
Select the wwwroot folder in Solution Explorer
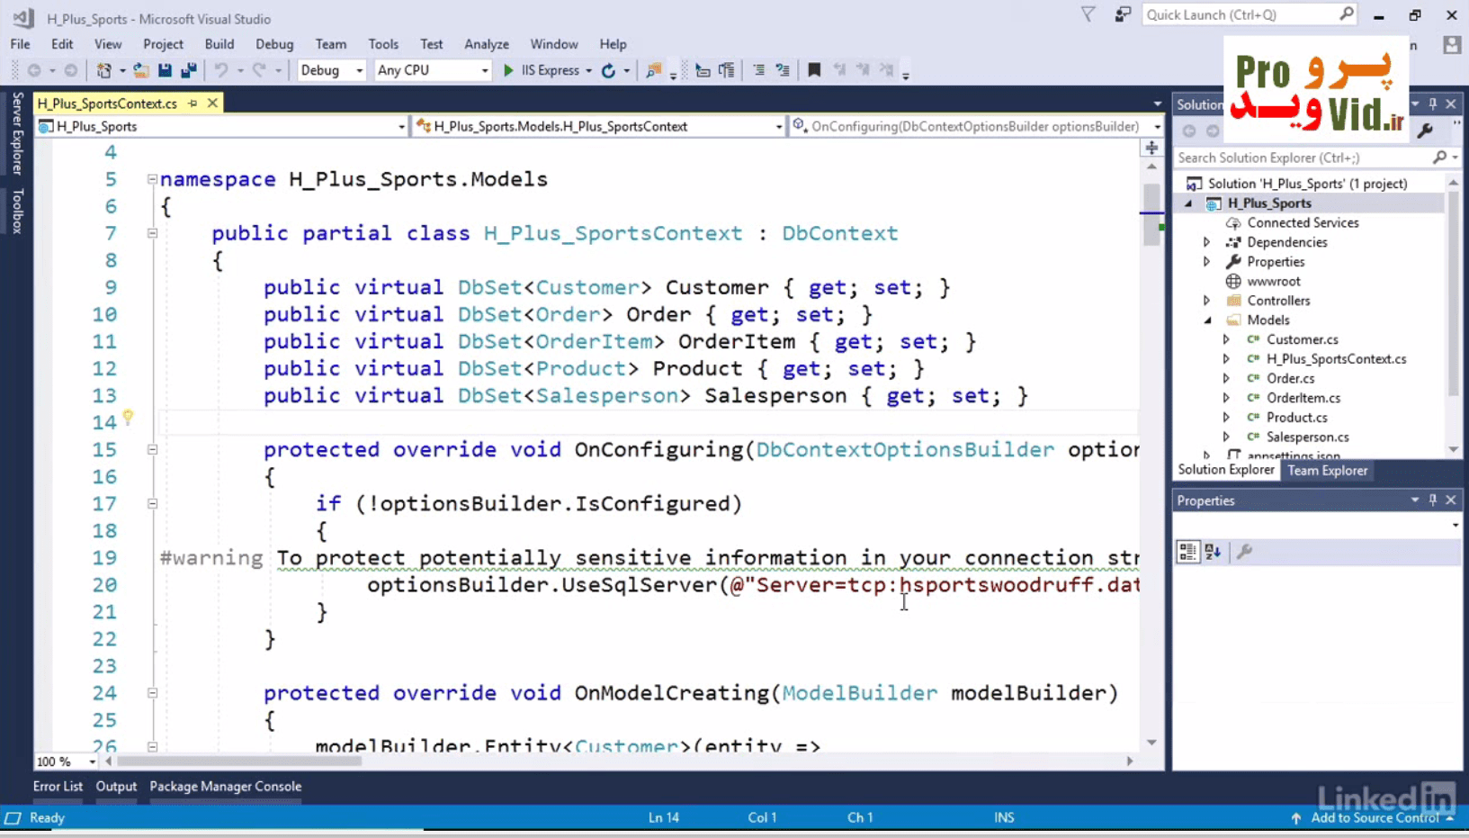pyautogui.click(x=1273, y=281)
